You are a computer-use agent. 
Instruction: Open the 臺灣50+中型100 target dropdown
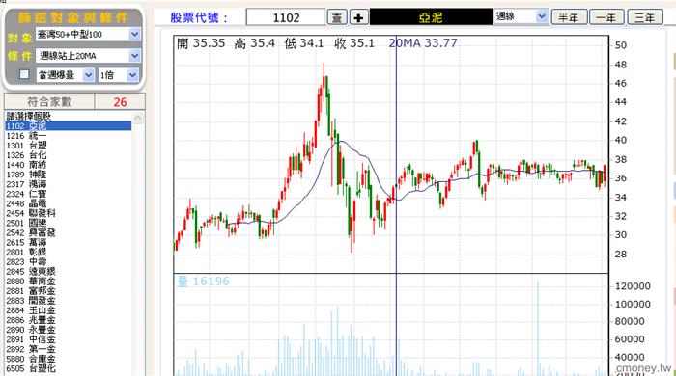click(x=134, y=35)
